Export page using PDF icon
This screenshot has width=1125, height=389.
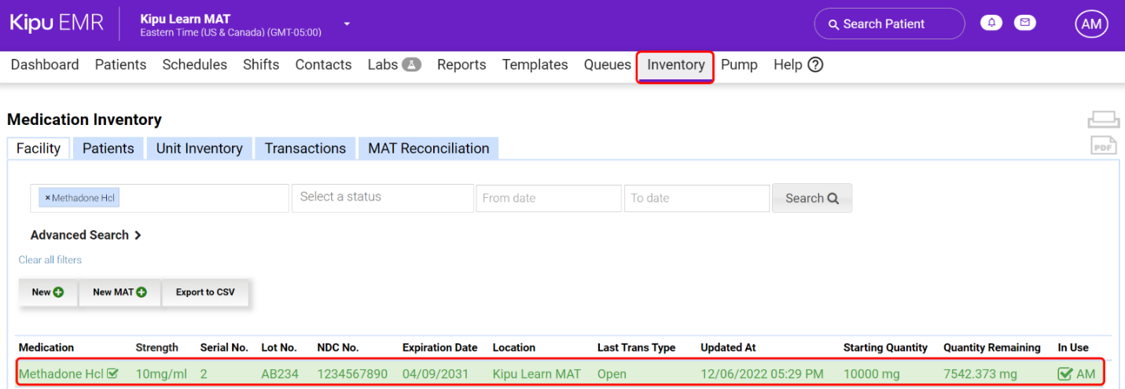(1103, 145)
